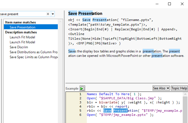Click the Description matches group header

pos(21,32)
